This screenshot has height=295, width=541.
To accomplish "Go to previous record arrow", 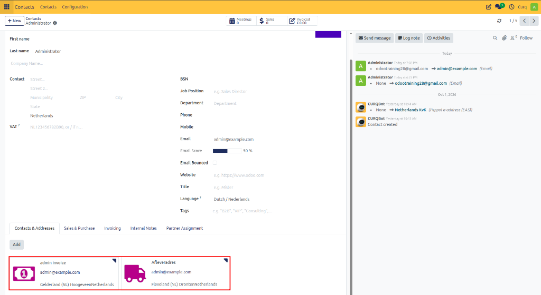I will (x=525, y=21).
